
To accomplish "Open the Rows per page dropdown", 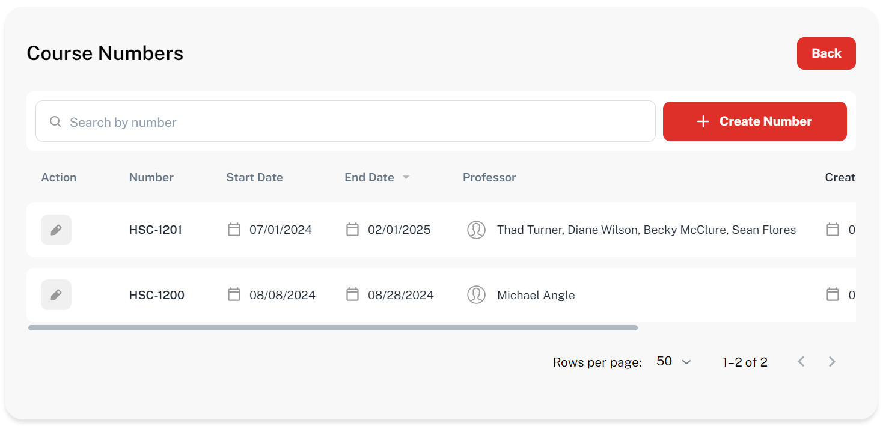I will point(673,362).
